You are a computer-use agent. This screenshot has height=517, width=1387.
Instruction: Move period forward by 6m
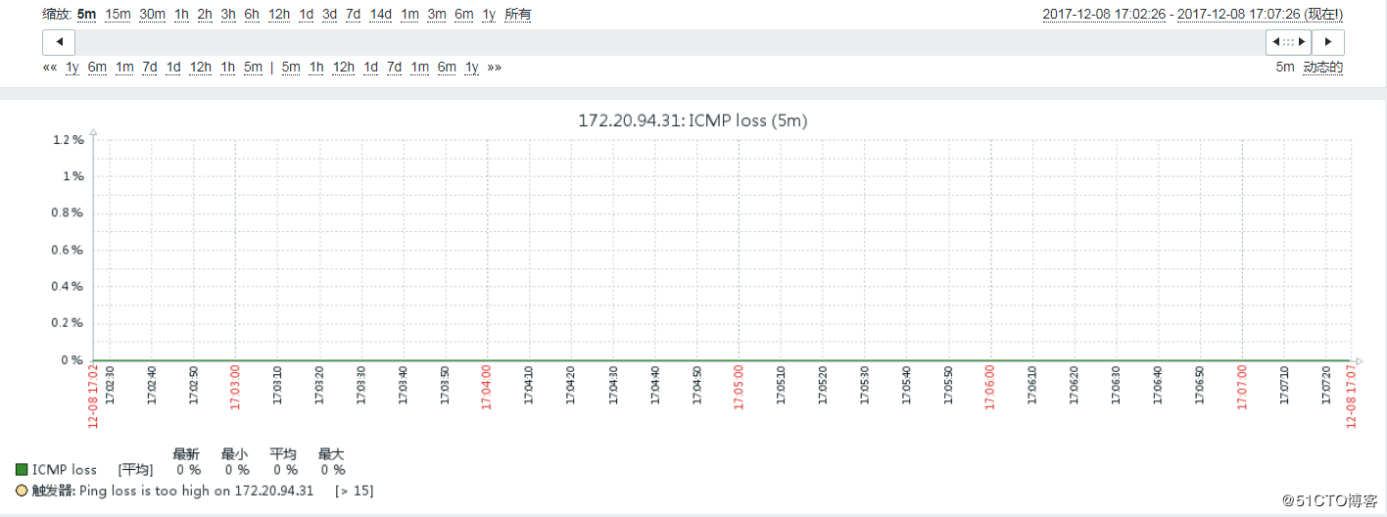pyautogui.click(x=447, y=68)
